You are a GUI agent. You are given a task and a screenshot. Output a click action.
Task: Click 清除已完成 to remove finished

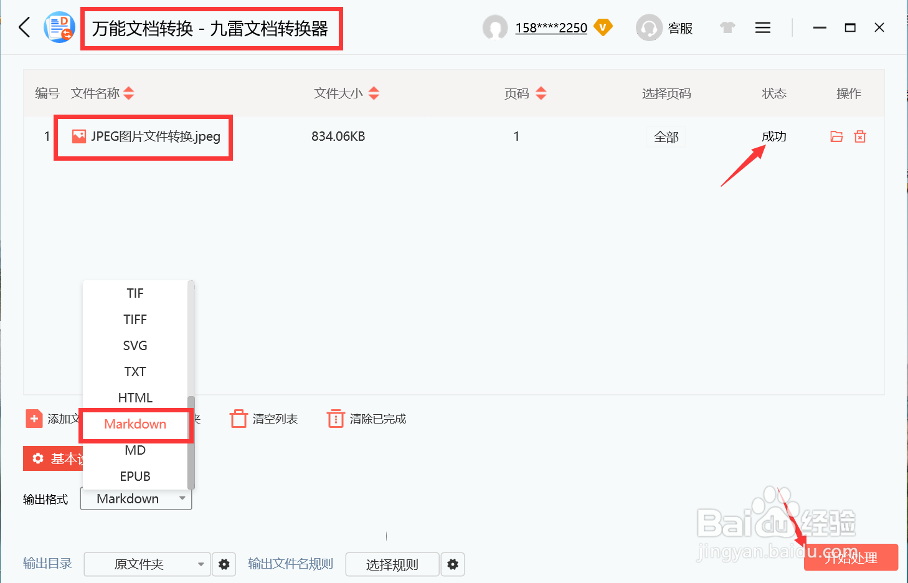pyautogui.click(x=367, y=419)
